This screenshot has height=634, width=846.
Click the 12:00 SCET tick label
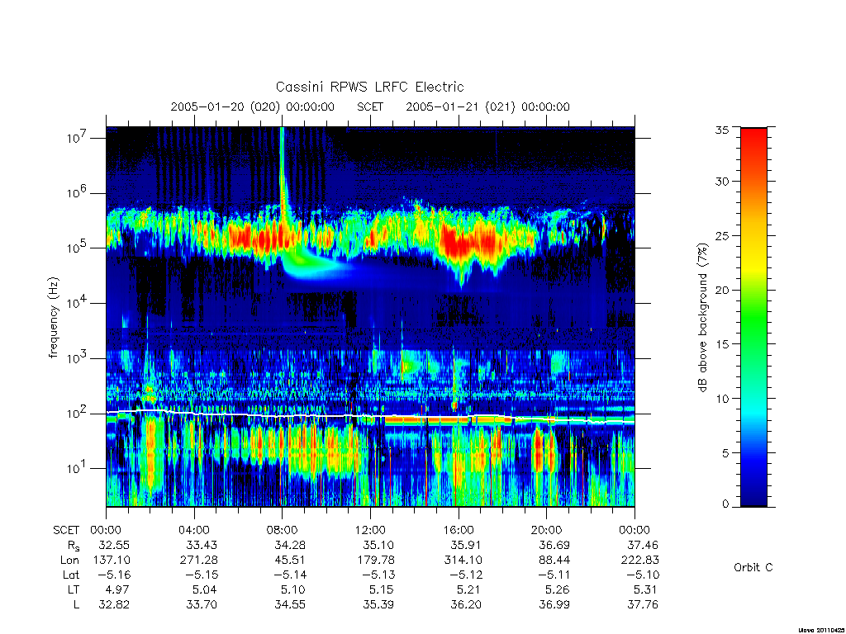[x=370, y=530]
